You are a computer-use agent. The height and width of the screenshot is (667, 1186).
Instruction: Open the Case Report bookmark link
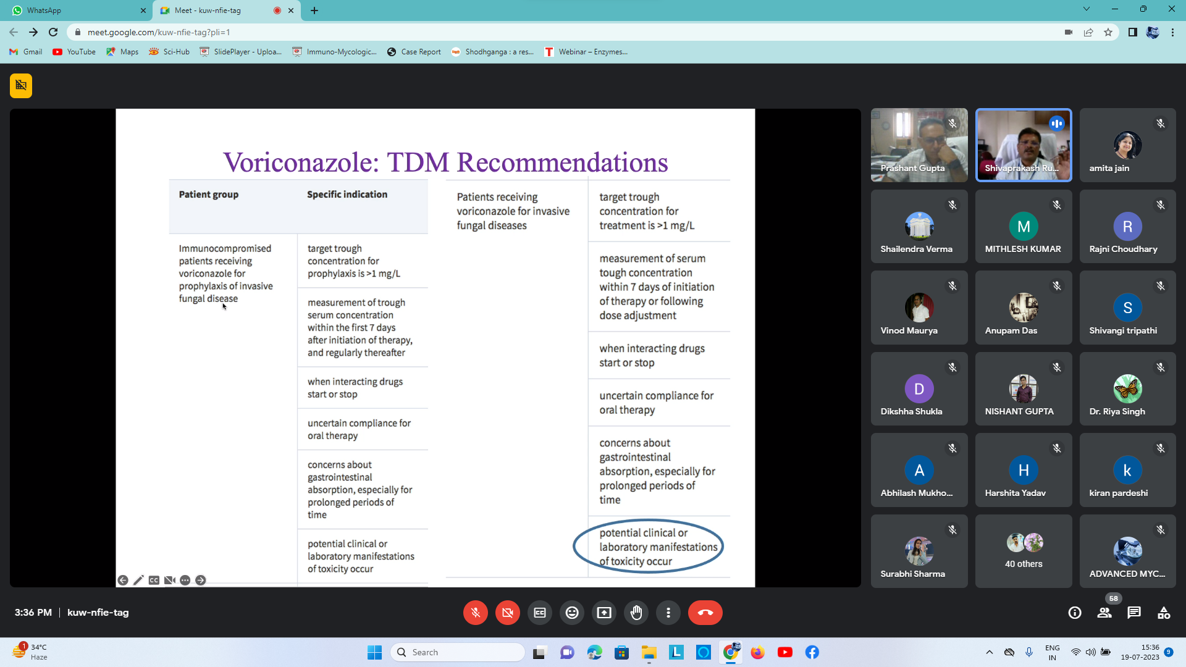coord(414,52)
